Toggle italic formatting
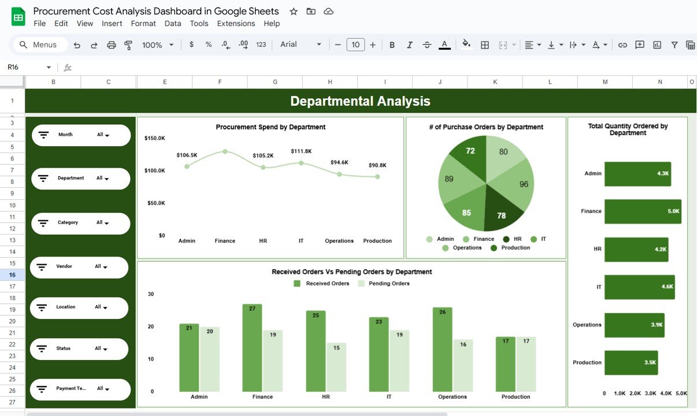 409,44
